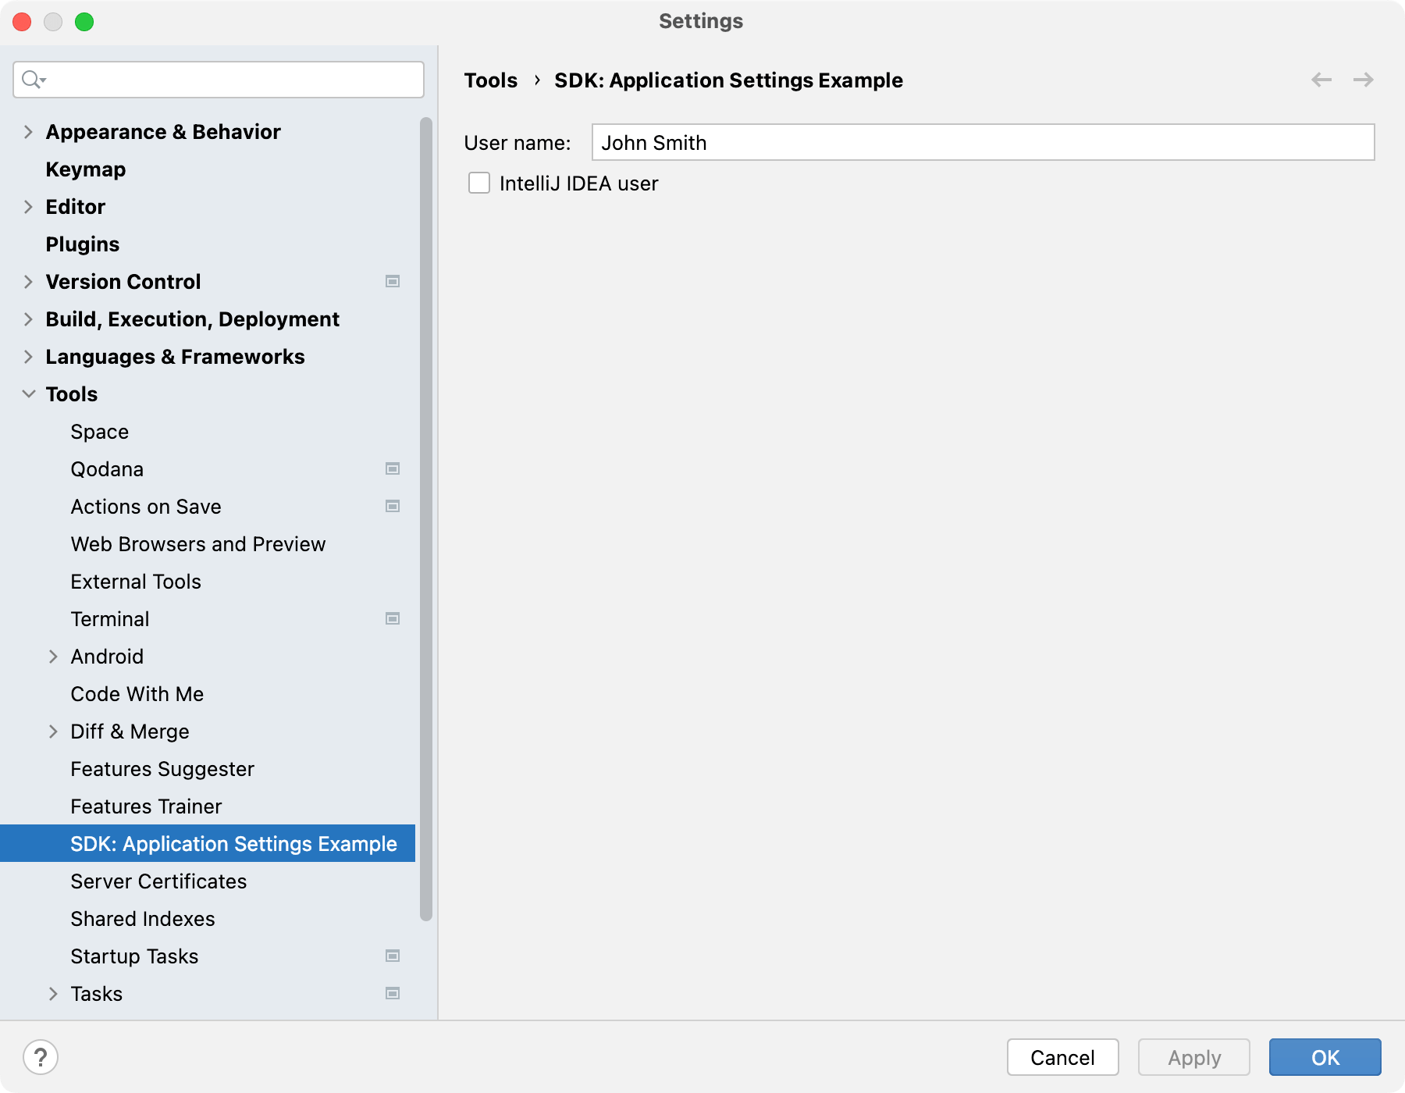Open the Space settings page
The width and height of the screenshot is (1405, 1093).
click(100, 432)
